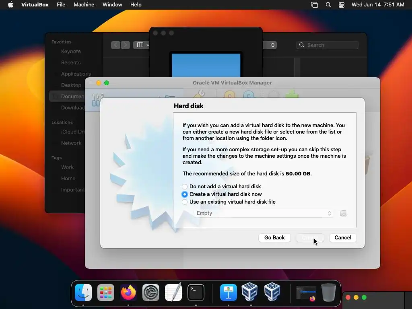Click Finder forward navigation arrow
Viewport: 412px width, 309px height.
(125, 45)
